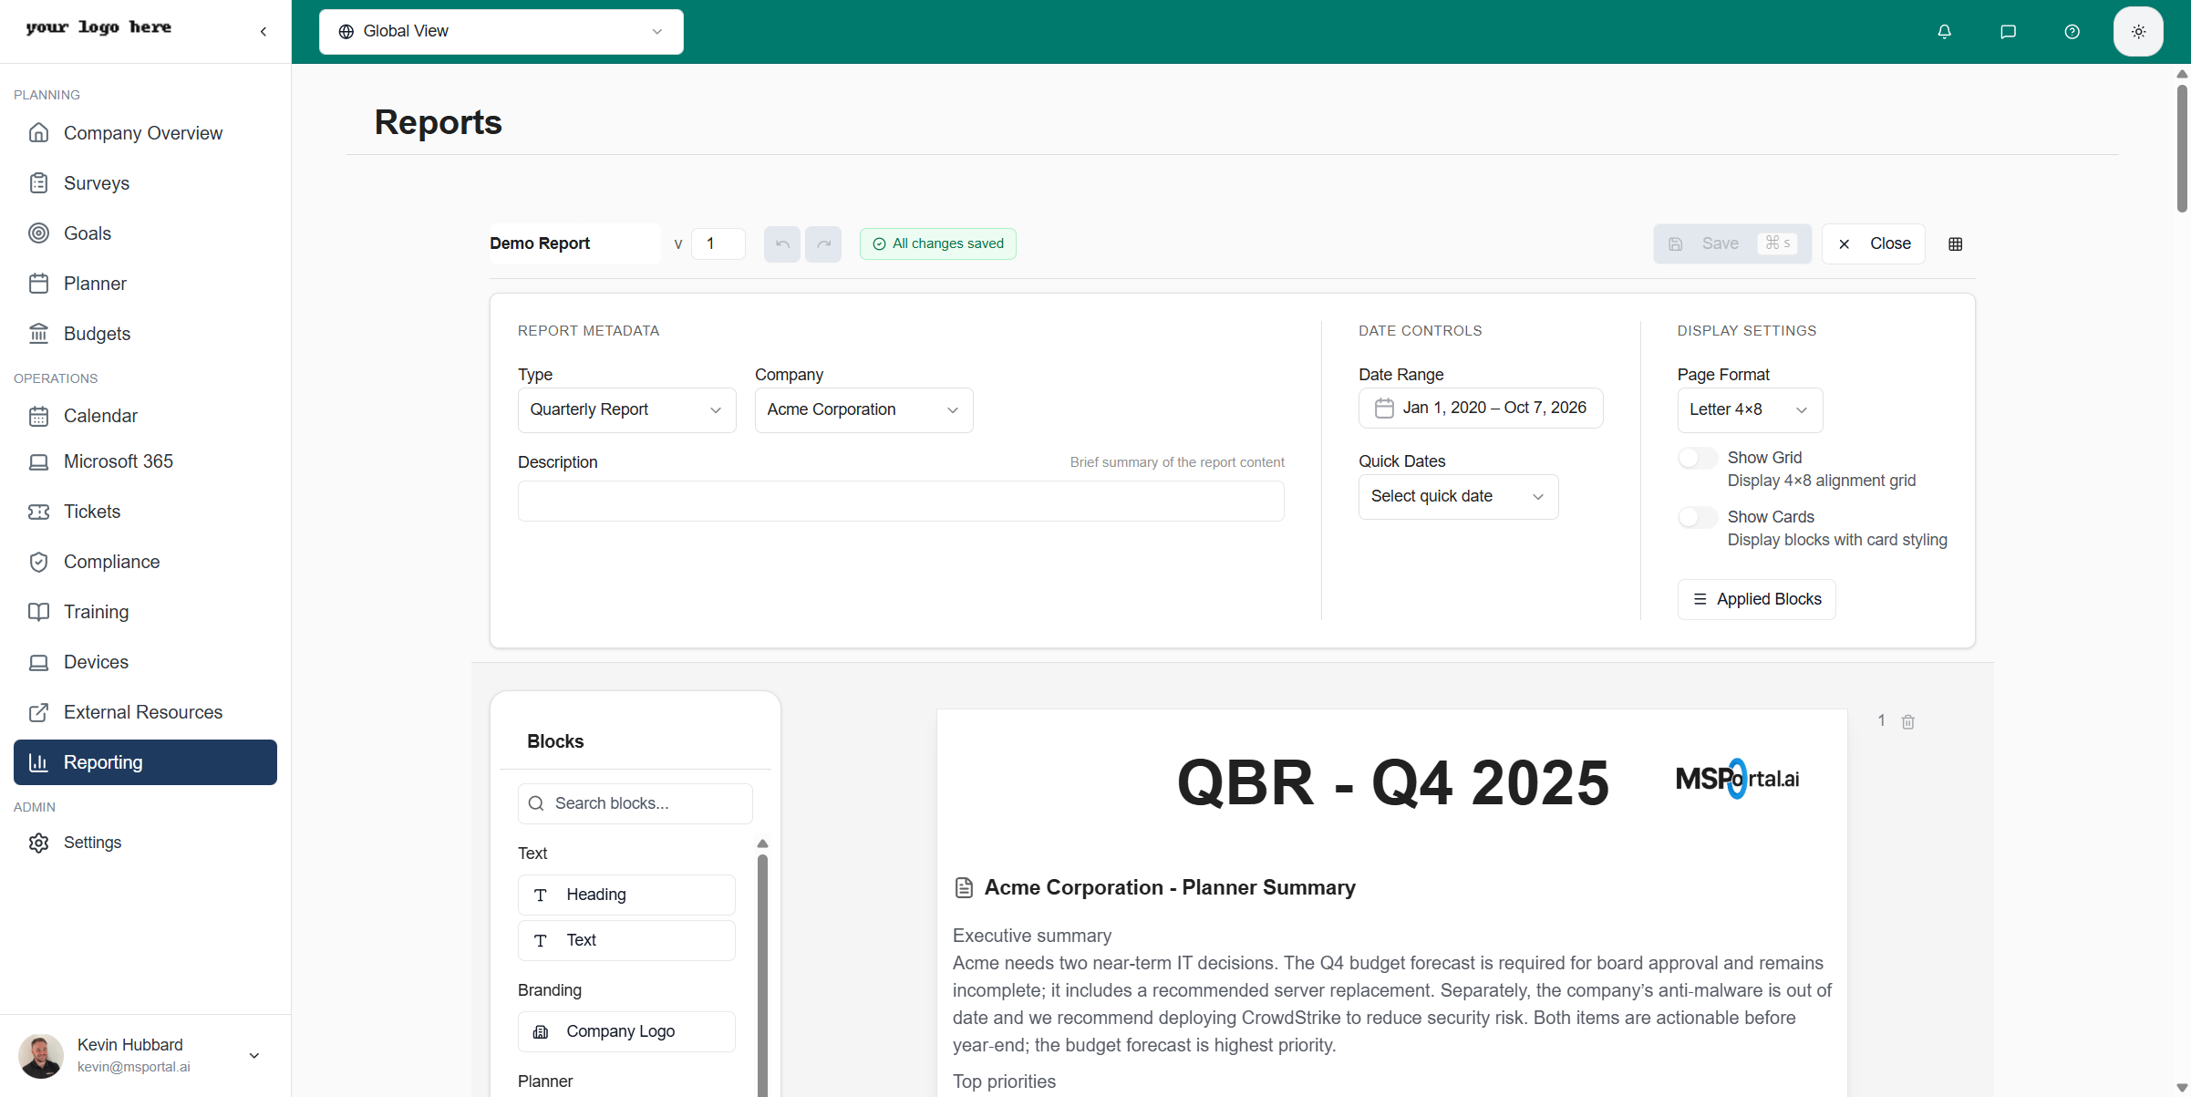Viewport: 2191px width, 1097px height.
Task: Open the Quarterly Report type dropdown
Action: 626,409
